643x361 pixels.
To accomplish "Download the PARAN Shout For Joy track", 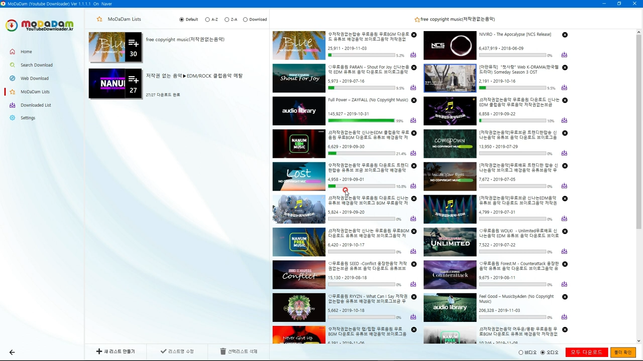I will point(413,88).
